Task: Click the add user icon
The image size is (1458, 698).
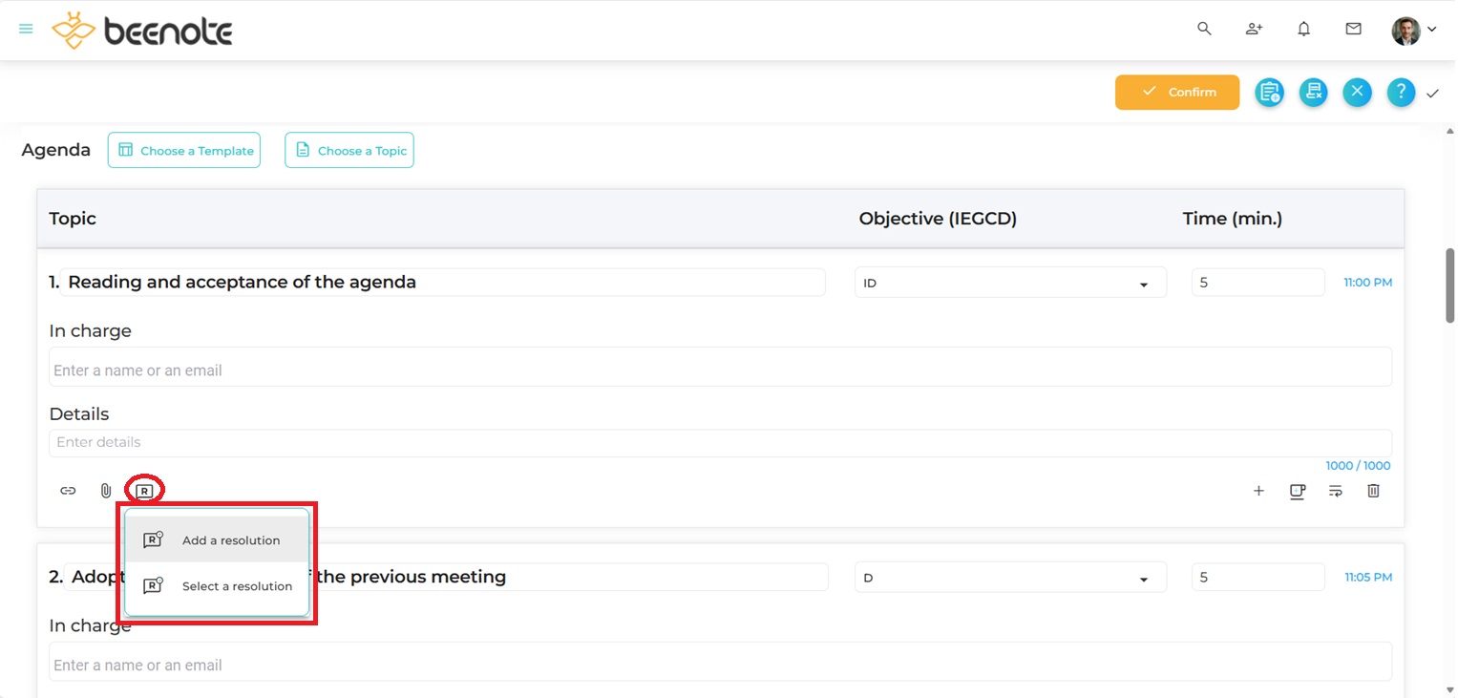Action: pyautogui.click(x=1254, y=30)
